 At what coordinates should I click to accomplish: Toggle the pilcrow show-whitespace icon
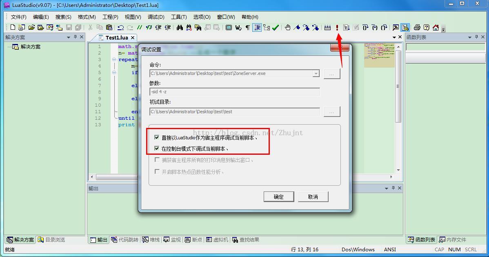tap(247, 27)
